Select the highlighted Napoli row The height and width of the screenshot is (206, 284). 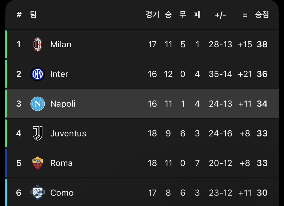[x=142, y=104]
